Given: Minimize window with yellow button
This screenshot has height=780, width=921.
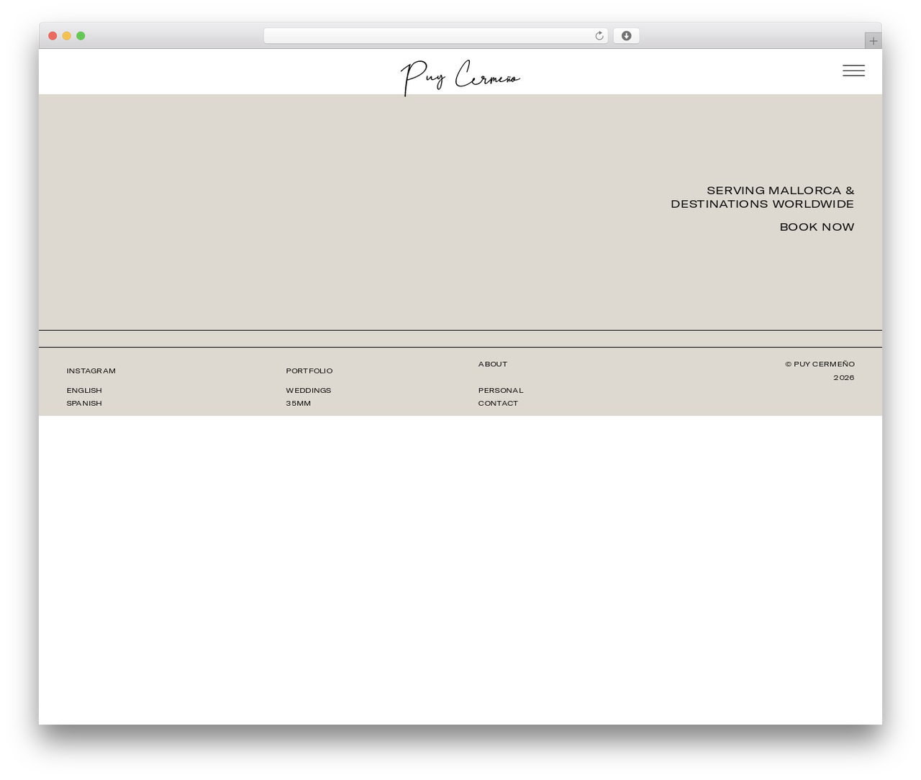Looking at the screenshot, I should click(x=67, y=36).
